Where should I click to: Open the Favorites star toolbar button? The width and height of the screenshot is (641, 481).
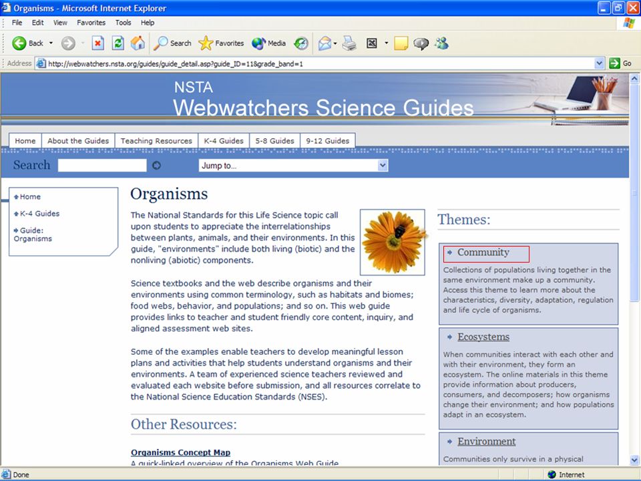(x=221, y=43)
